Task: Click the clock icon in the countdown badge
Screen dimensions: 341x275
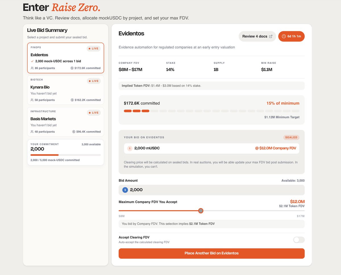Action: tap(284, 36)
